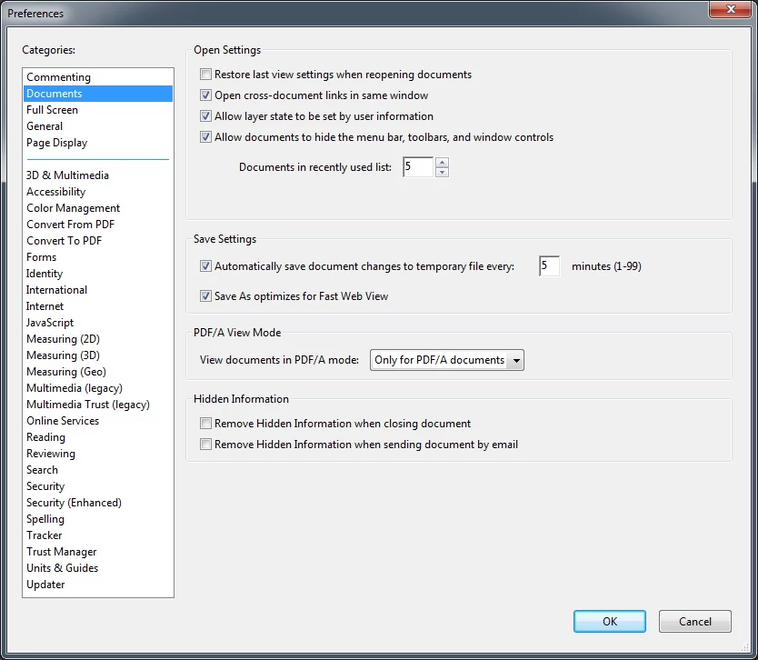Select the Page Display category
The height and width of the screenshot is (660, 758).
[x=98, y=143]
